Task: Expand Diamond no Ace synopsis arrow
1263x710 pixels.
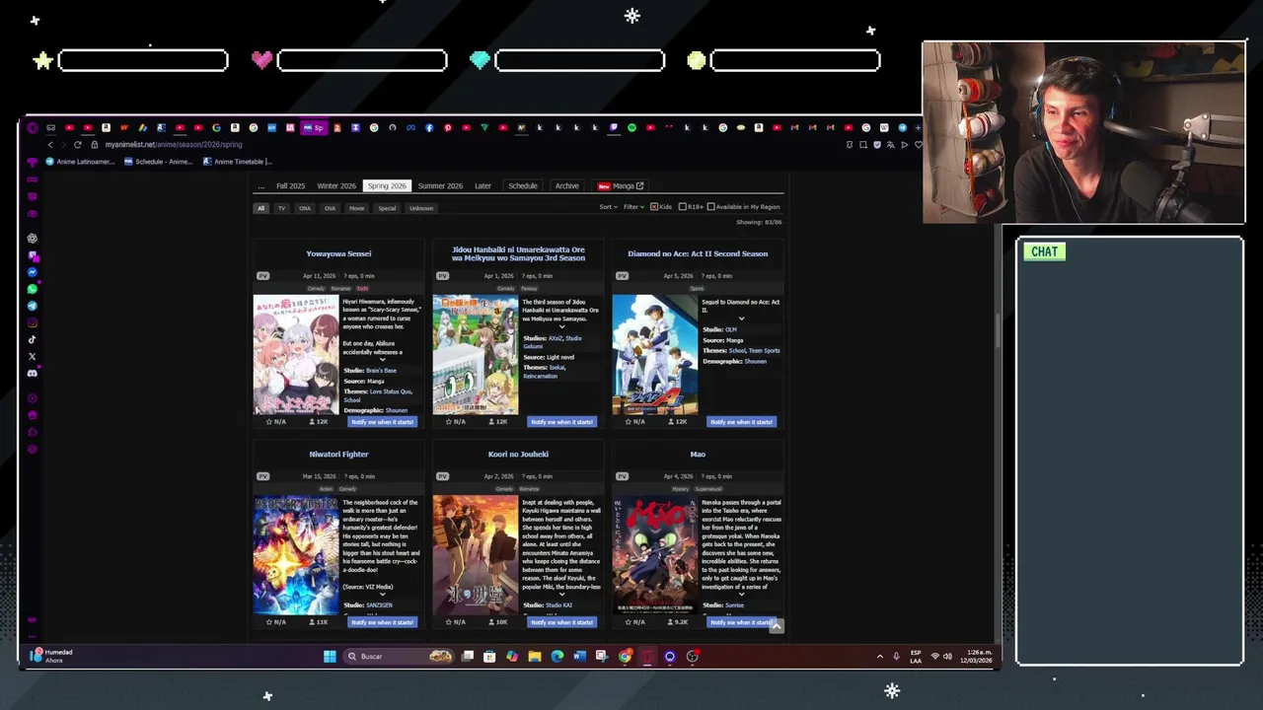Action: [x=741, y=319]
